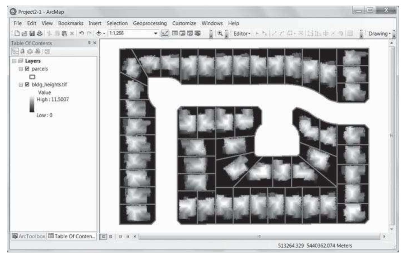Click the Refresh map view icon
401x253 pixels.
120,236
